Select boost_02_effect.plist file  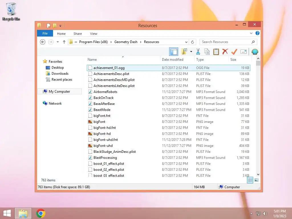tap(168, 169)
